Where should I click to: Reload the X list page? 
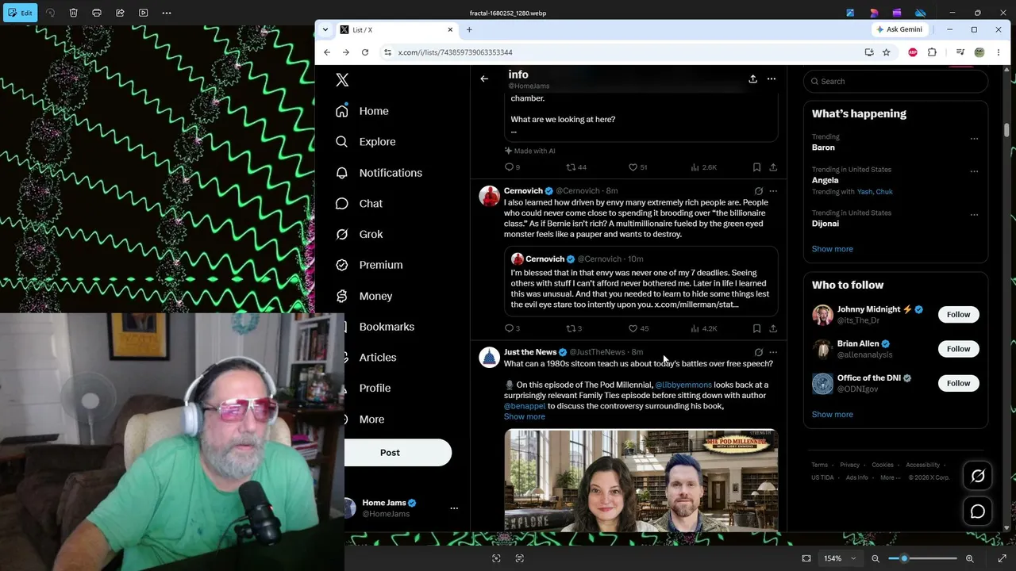coord(365,52)
